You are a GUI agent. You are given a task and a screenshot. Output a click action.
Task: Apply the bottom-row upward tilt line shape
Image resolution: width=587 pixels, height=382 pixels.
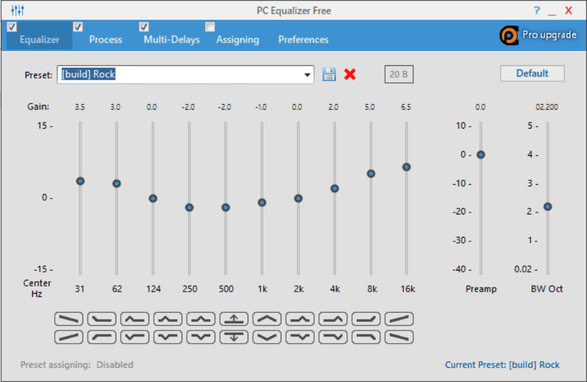(x=69, y=337)
